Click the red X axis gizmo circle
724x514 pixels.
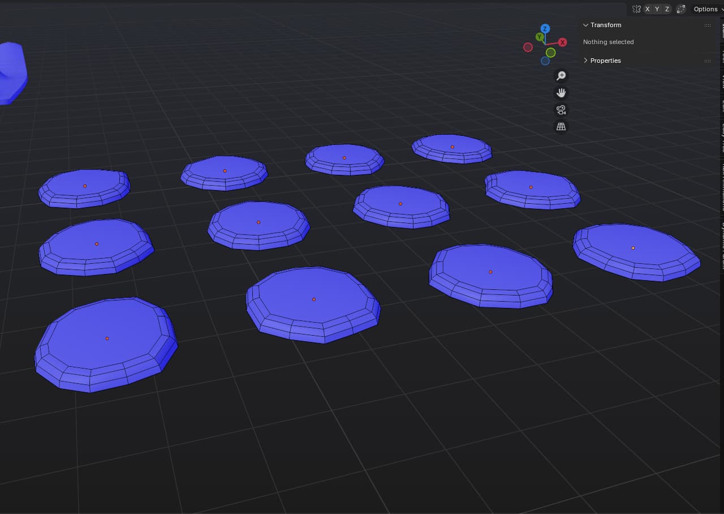pos(563,42)
